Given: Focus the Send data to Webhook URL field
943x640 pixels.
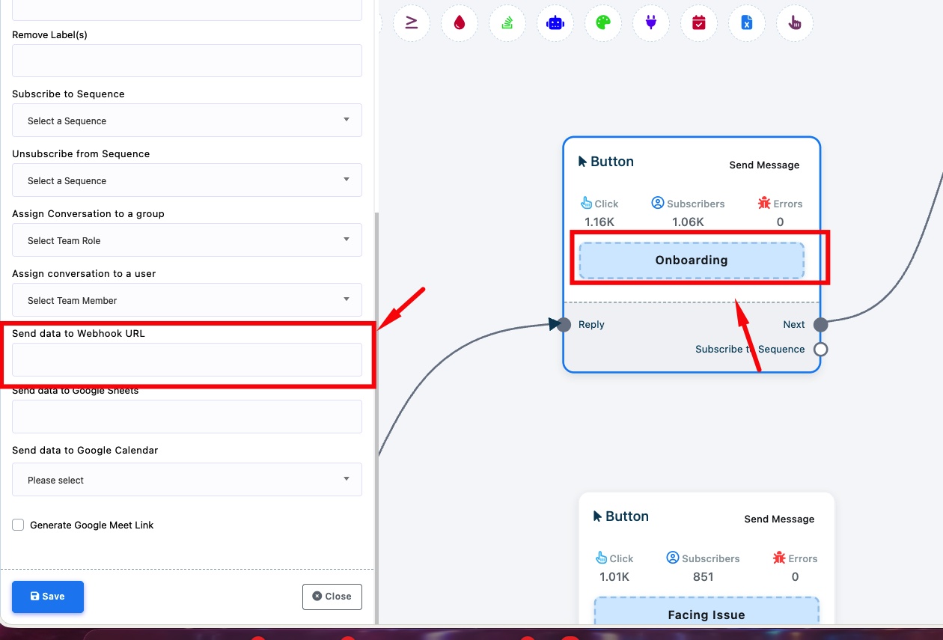Looking at the screenshot, I should 187,359.
